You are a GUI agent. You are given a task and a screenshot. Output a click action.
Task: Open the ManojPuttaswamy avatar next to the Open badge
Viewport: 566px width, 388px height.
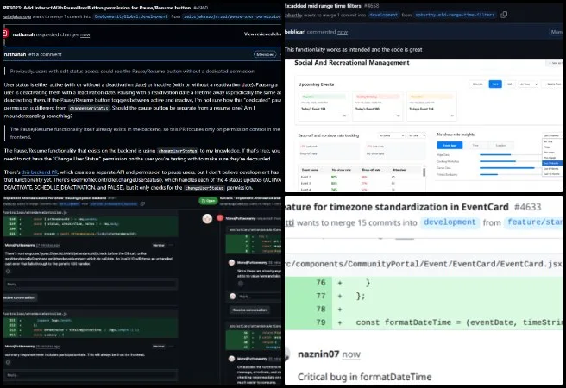[x=207, y=218]
